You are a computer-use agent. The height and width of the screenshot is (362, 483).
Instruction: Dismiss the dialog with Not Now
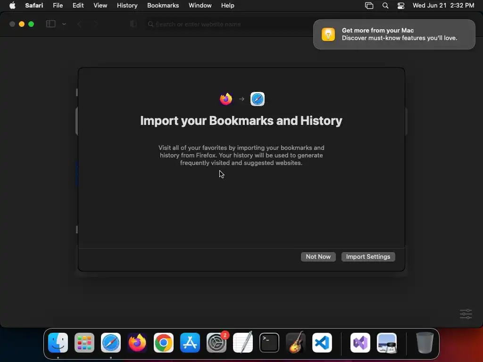click(318, 257)
